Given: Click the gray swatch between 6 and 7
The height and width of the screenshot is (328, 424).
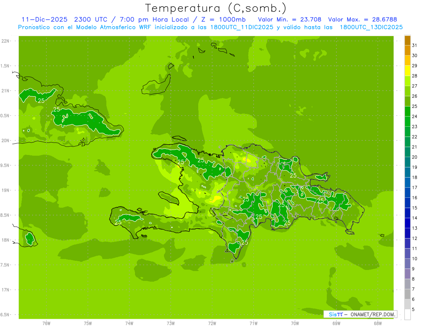Looking at the screenshot, I should tap(407, 294).
